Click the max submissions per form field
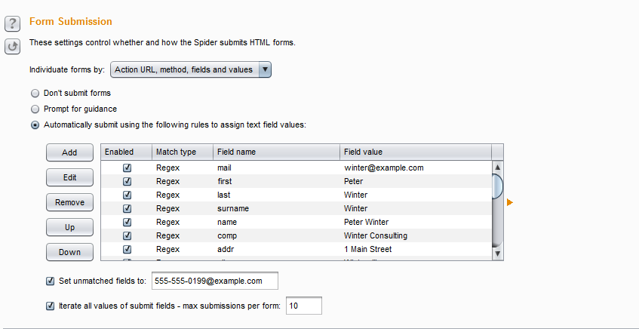 pos(303,306)
